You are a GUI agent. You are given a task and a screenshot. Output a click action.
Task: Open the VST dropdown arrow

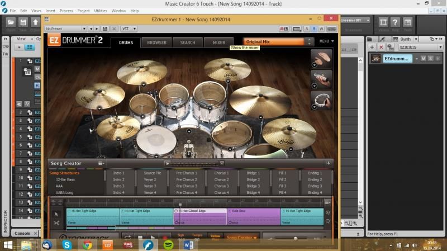(x=135, y=29)
